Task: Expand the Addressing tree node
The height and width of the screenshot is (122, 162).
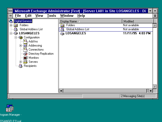Action: pos(21,45)
